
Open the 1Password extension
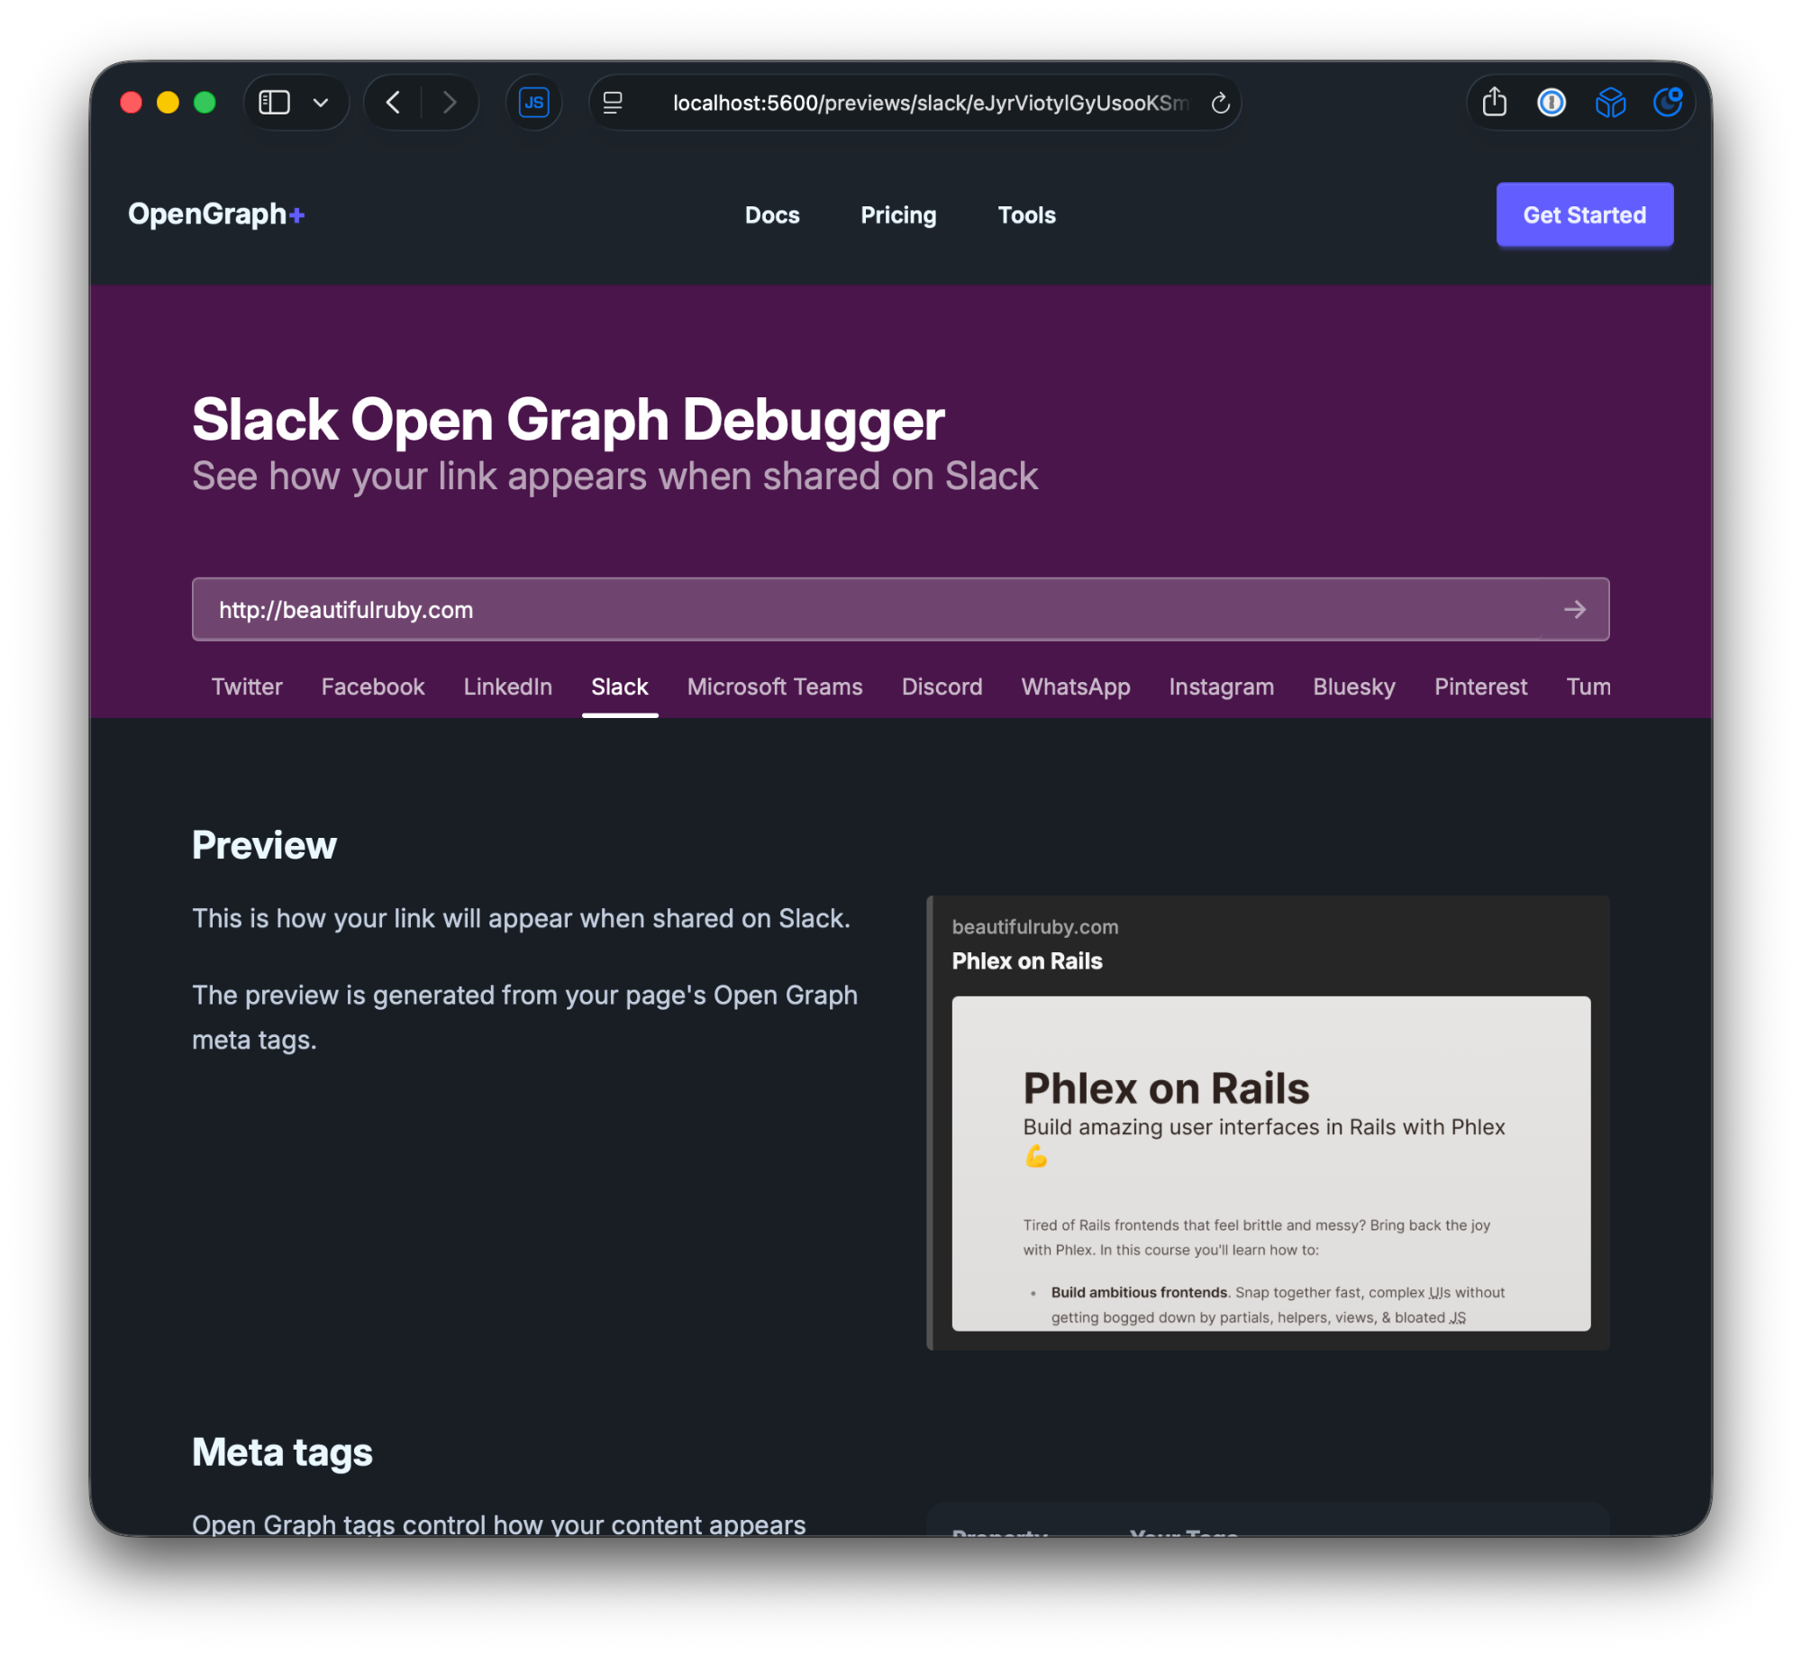click(1552, 102)
